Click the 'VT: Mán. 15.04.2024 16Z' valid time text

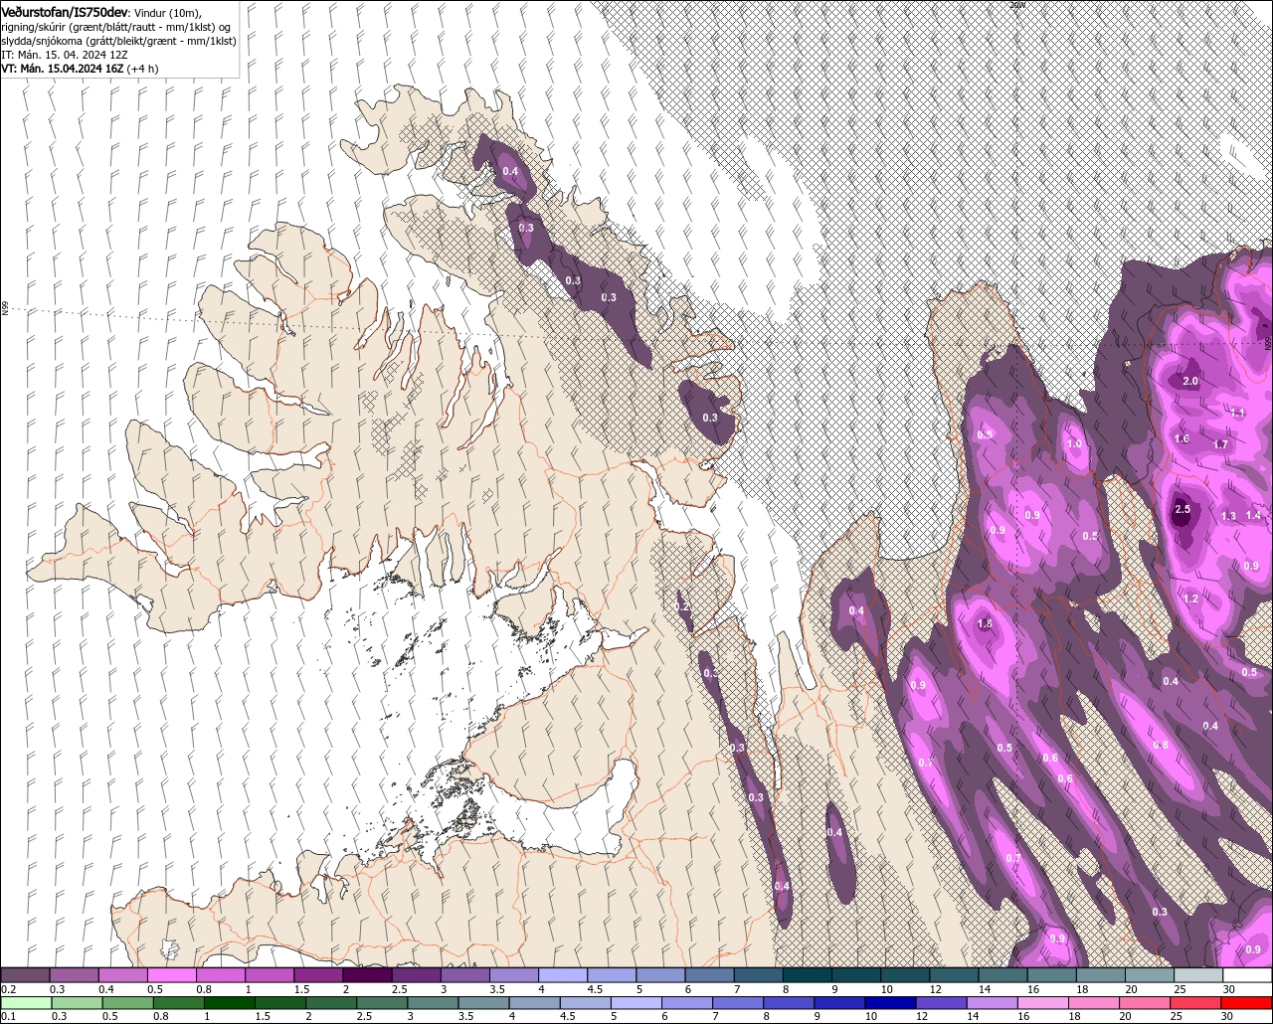point(63,69)
